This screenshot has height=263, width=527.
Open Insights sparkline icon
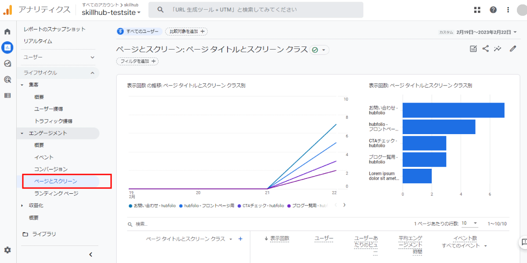click(498, 49)
